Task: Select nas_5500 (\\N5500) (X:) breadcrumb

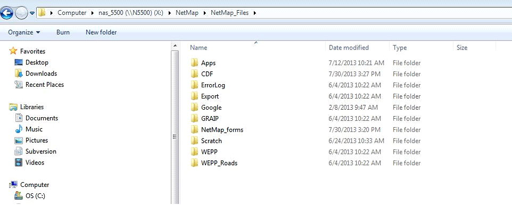Action: (131, 13)
